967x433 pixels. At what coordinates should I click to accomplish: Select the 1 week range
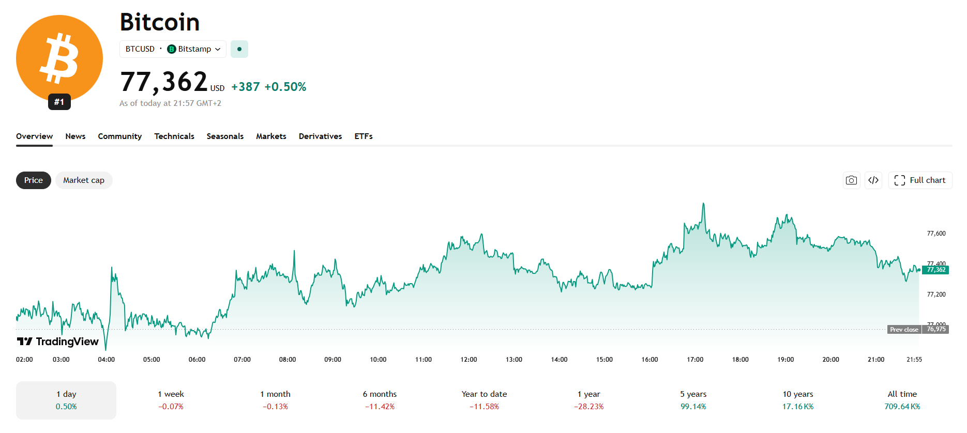pyautogui.click(x=171, y=400)
